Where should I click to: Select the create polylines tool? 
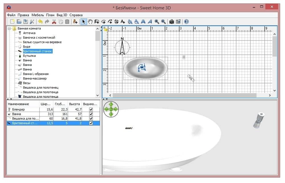click(110, 22)
